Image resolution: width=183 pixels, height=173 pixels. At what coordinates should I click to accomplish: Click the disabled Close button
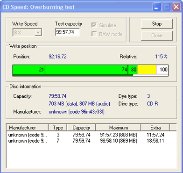157,36
